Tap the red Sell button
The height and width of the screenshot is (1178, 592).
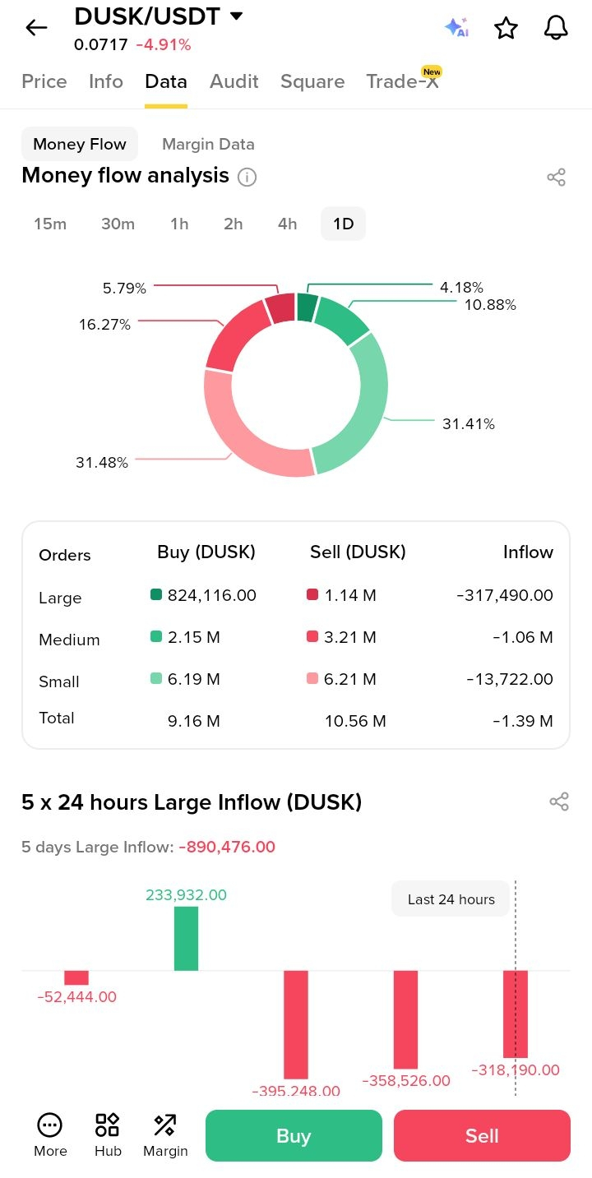pyautogui.click(x=482, y=1135)
